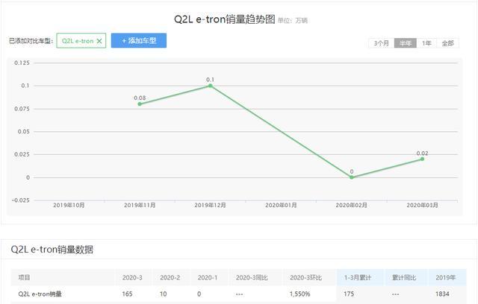Click the 0.075 y-axis value

tap(22, 109)
